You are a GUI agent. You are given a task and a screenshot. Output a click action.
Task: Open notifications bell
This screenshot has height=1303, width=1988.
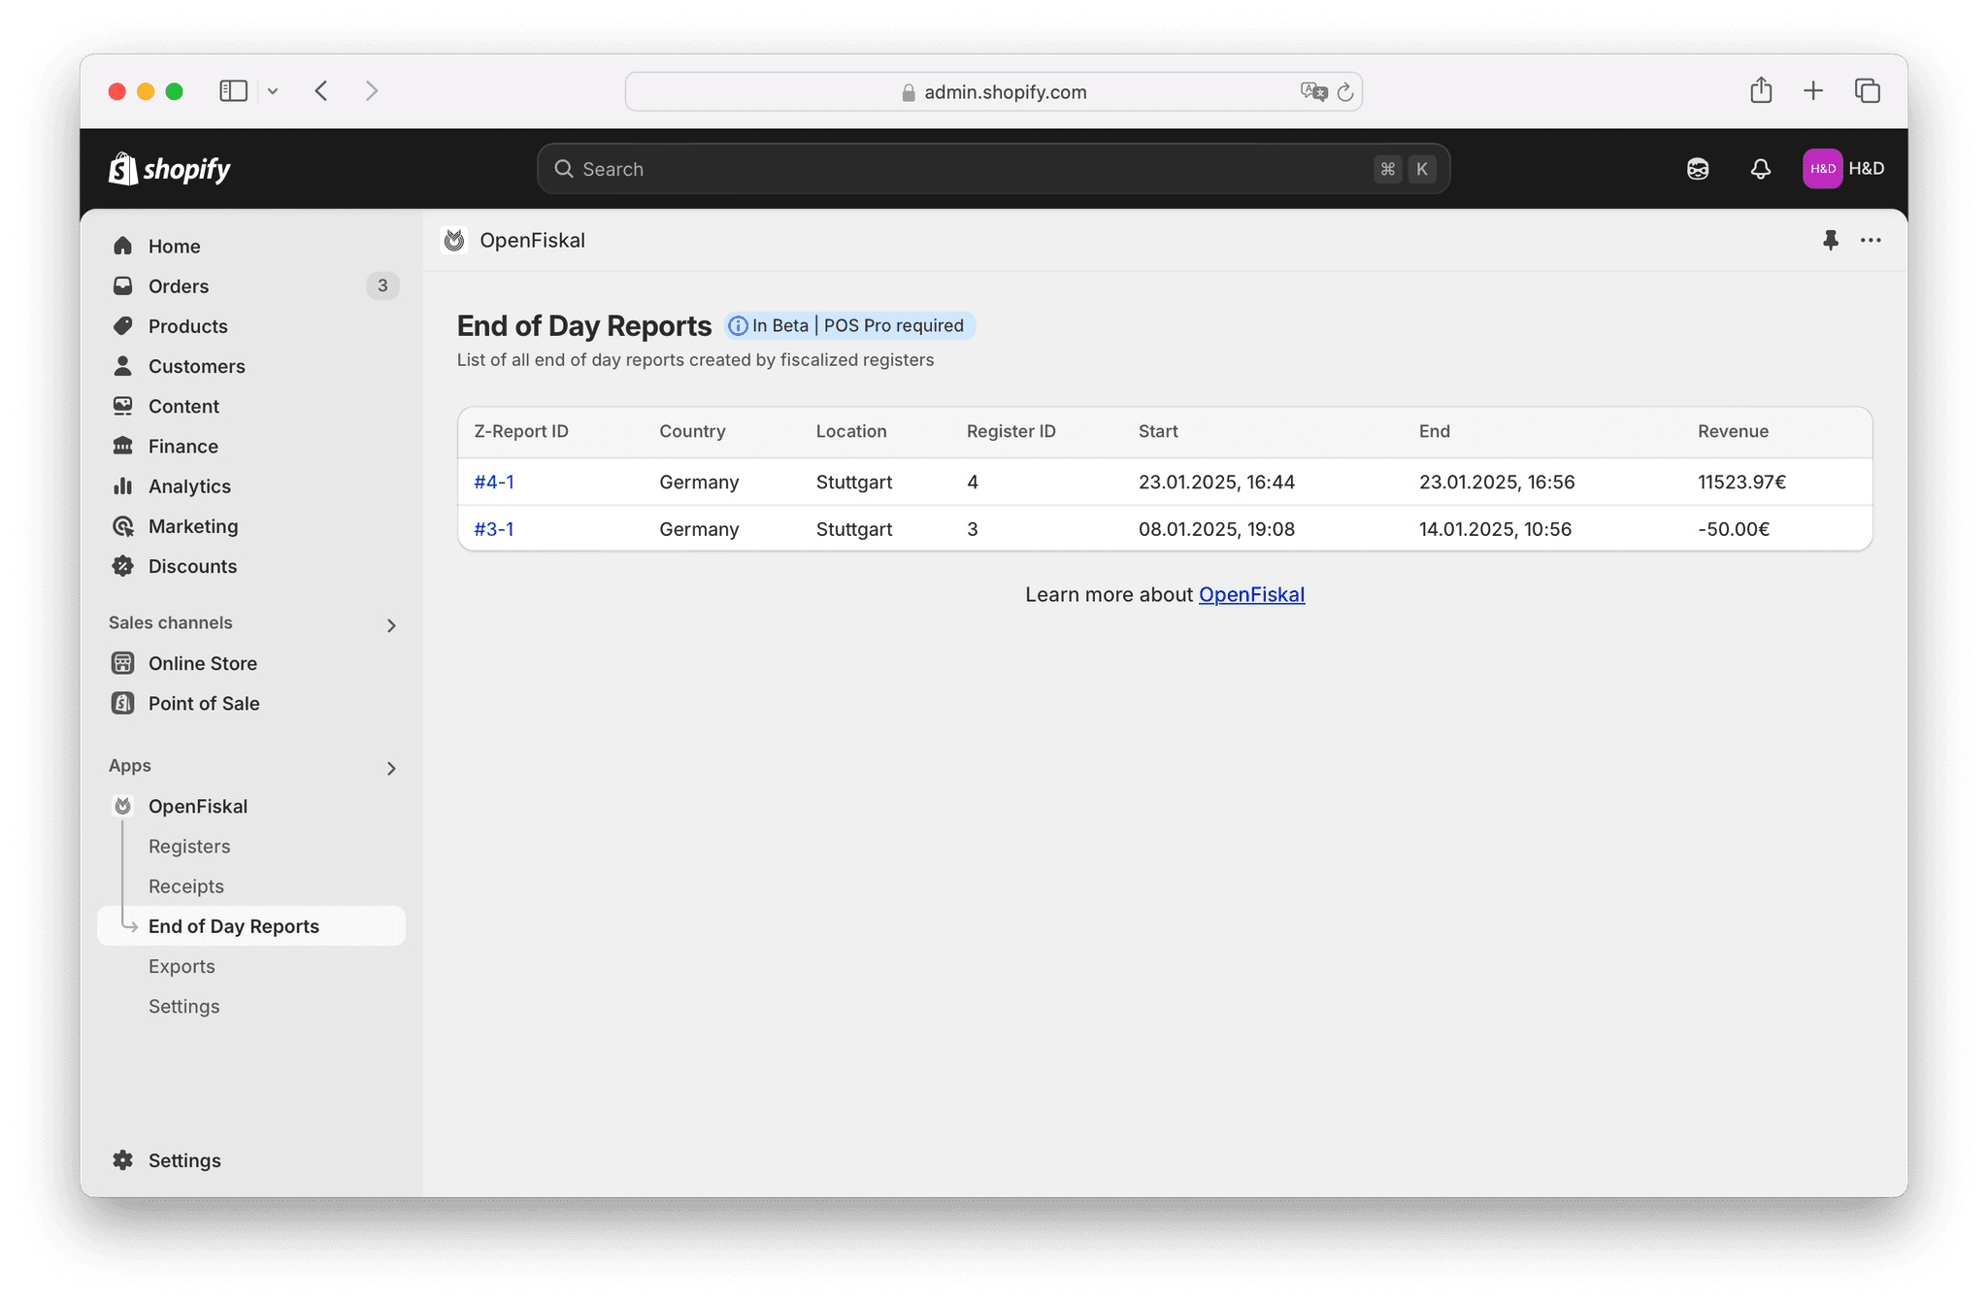coord(1761,169)
